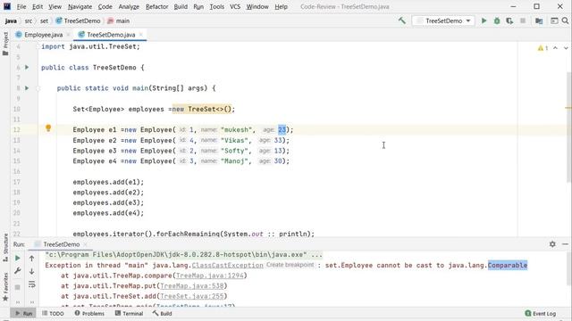Open Event Log in status bar
The image size is (572, 321).
540,313
